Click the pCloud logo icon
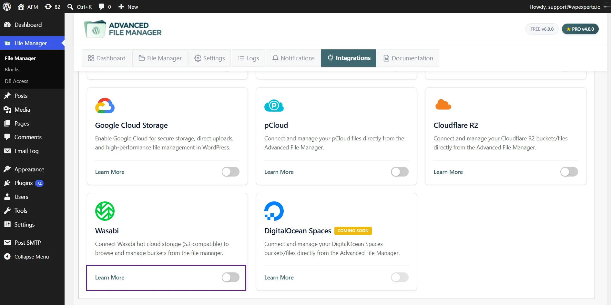This screenshot has height=305, width=611. tap(274, 106)
